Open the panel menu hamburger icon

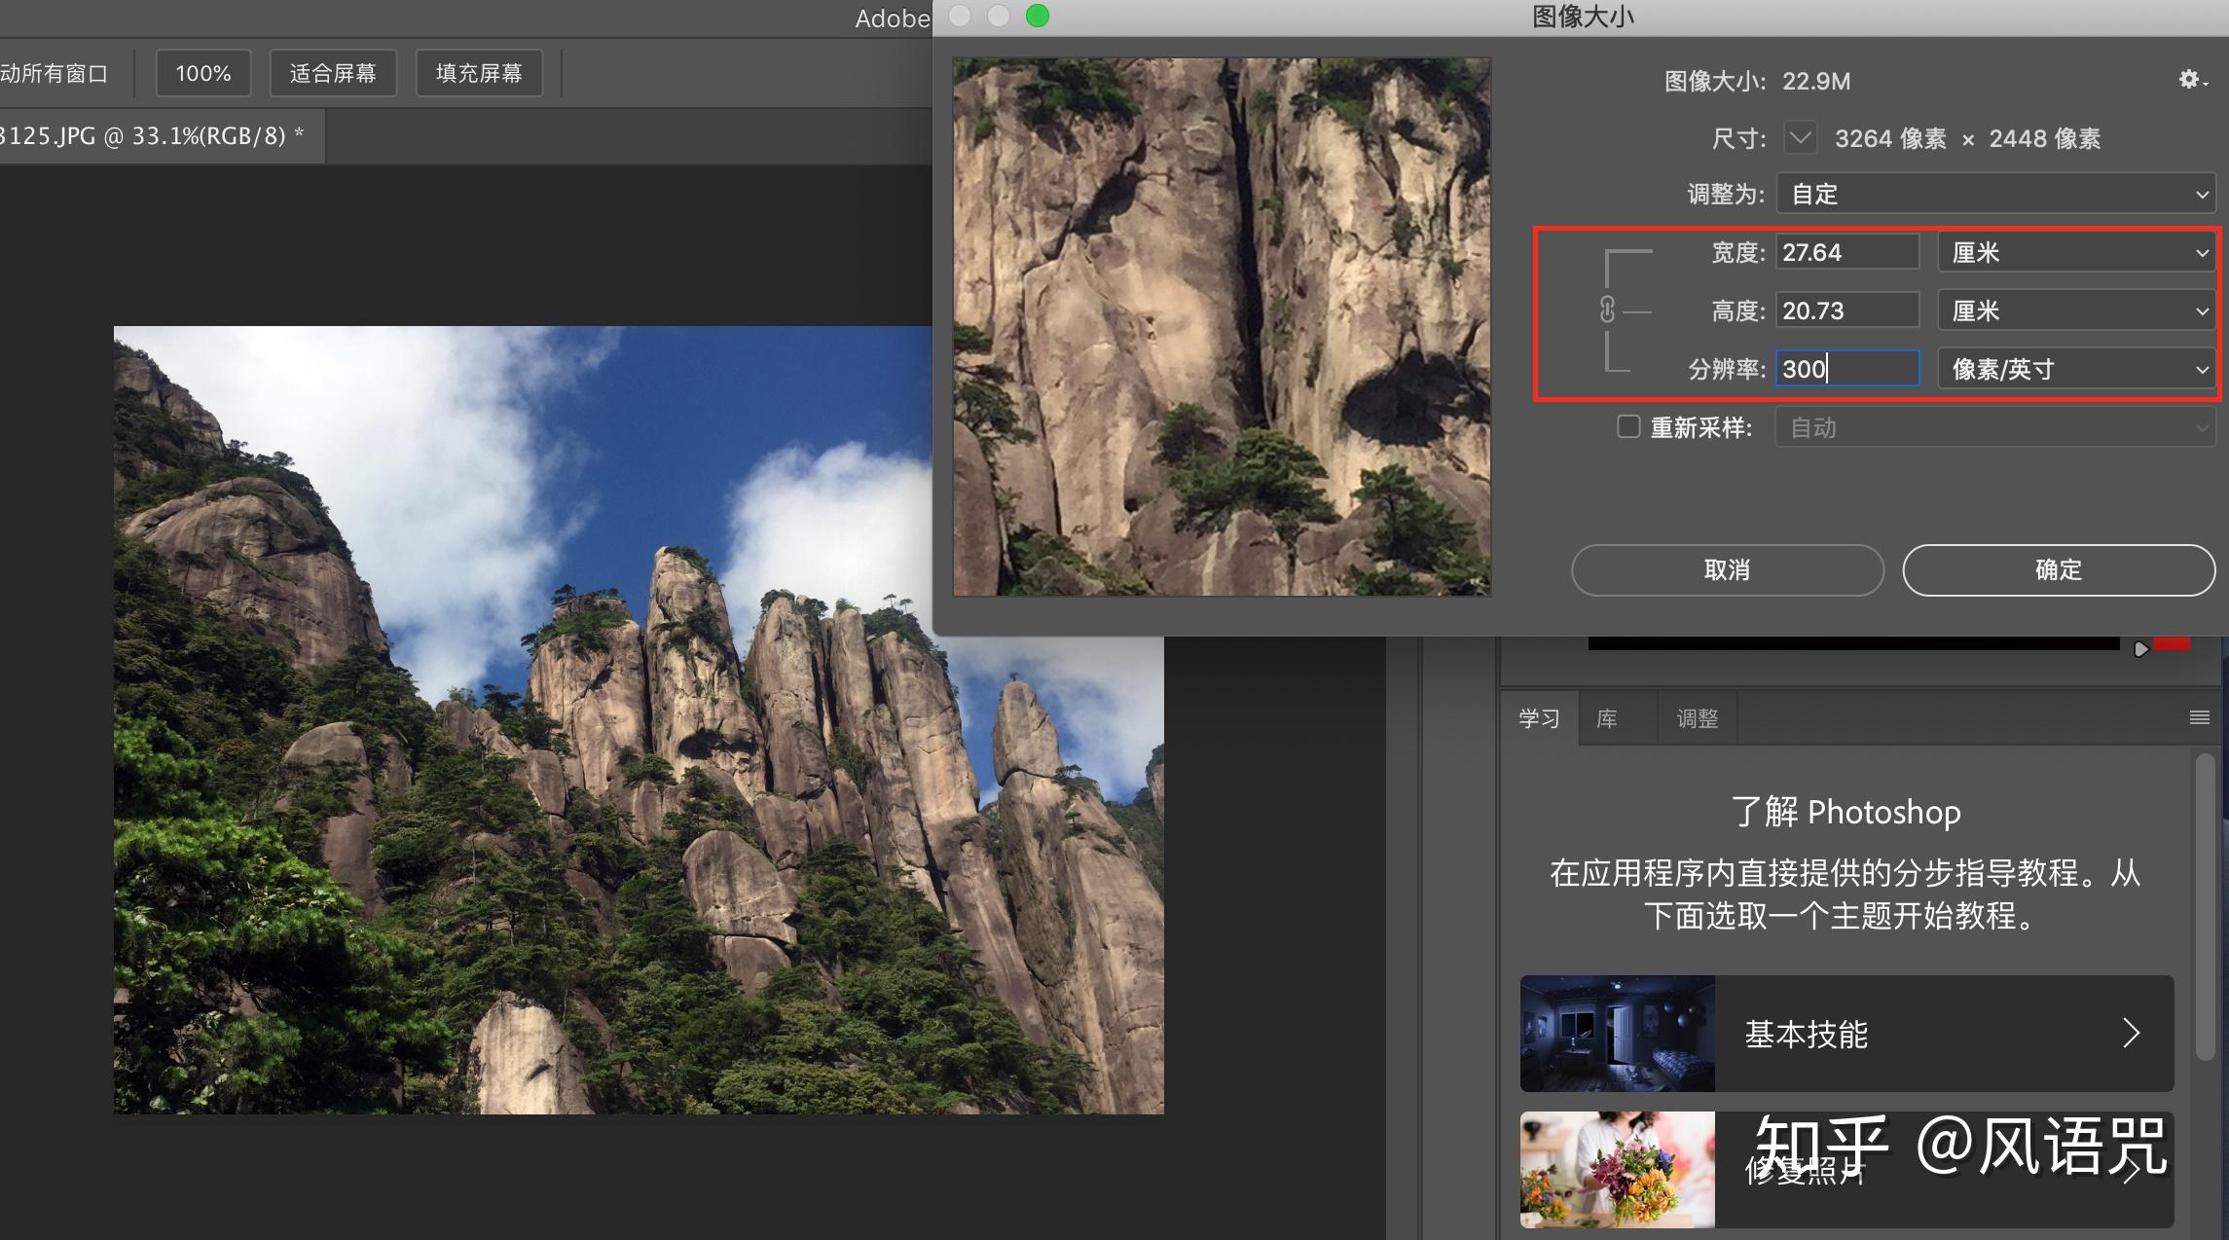(x=2199, y=718)
